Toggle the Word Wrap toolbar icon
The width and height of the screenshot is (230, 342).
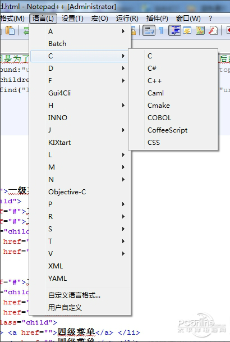(149, 30)
